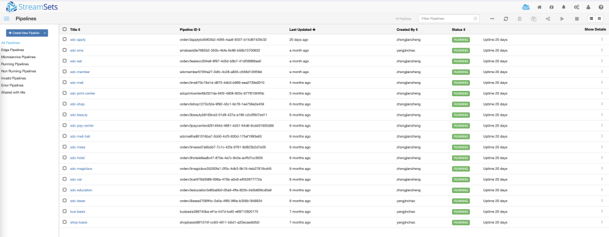Open the help question mark icon

click(601, 7)
